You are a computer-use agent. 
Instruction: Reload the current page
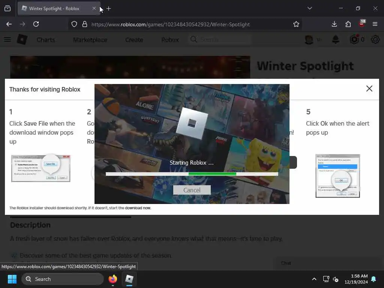pos(36,24)
